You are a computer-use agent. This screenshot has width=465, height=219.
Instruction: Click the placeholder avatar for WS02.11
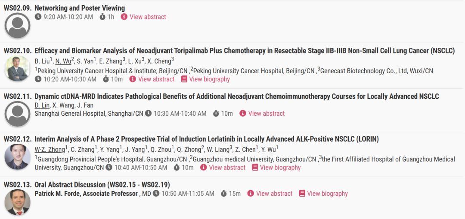[x=18, y=114]
